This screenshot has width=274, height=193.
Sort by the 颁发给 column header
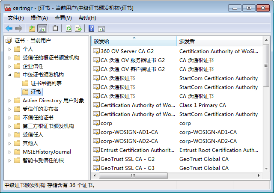pyautogui.click(x=134, y=41)
